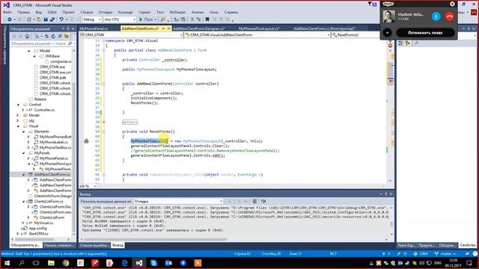Collapse the Visual folder in the tree
The width and height of the screenshot is (479, 269).
(18, 126)
